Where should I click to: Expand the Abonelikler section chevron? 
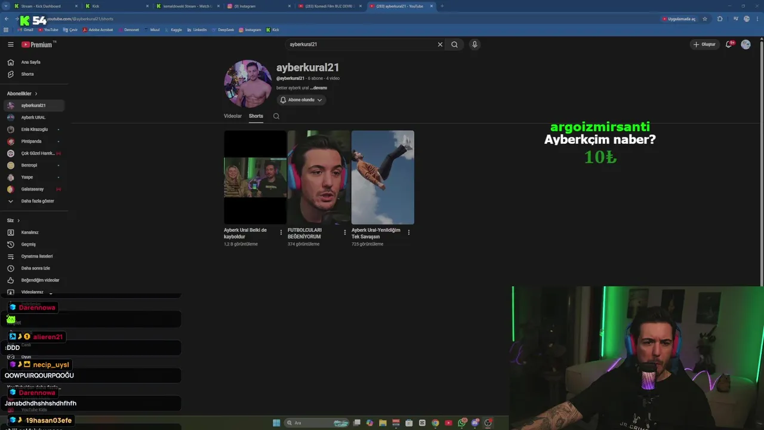coord(36,94)
